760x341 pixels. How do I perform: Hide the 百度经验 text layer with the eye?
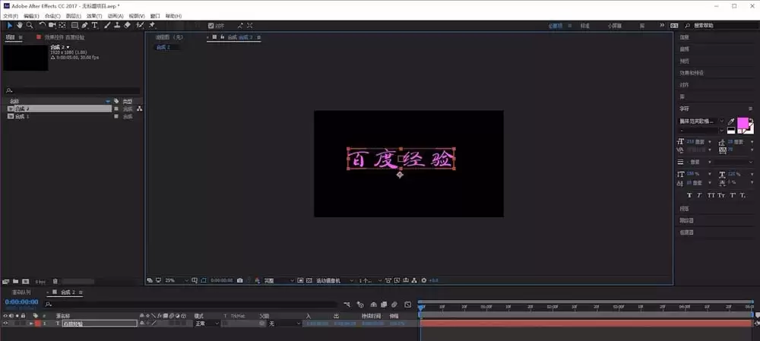tap(5, 323)
